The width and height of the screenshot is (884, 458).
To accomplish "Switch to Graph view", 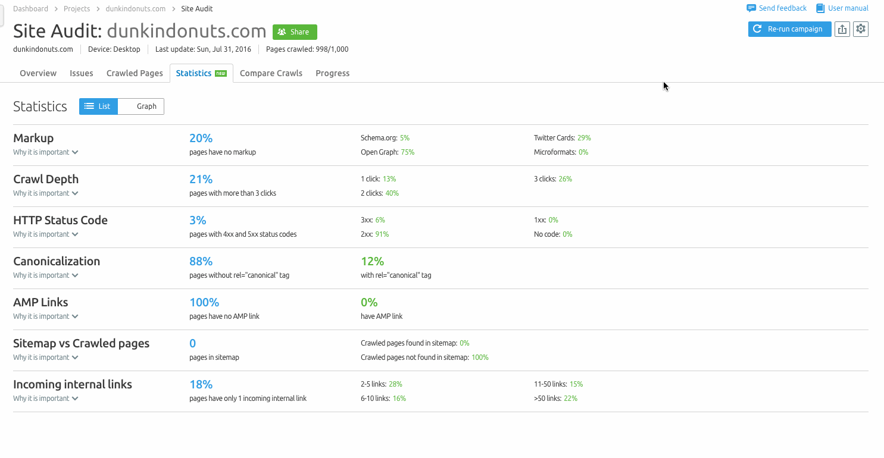I will point(141,106).
